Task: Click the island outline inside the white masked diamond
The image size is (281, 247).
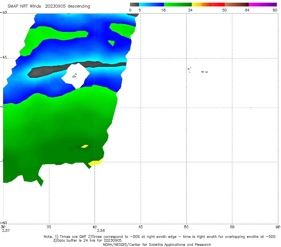Action: [74, 76]
